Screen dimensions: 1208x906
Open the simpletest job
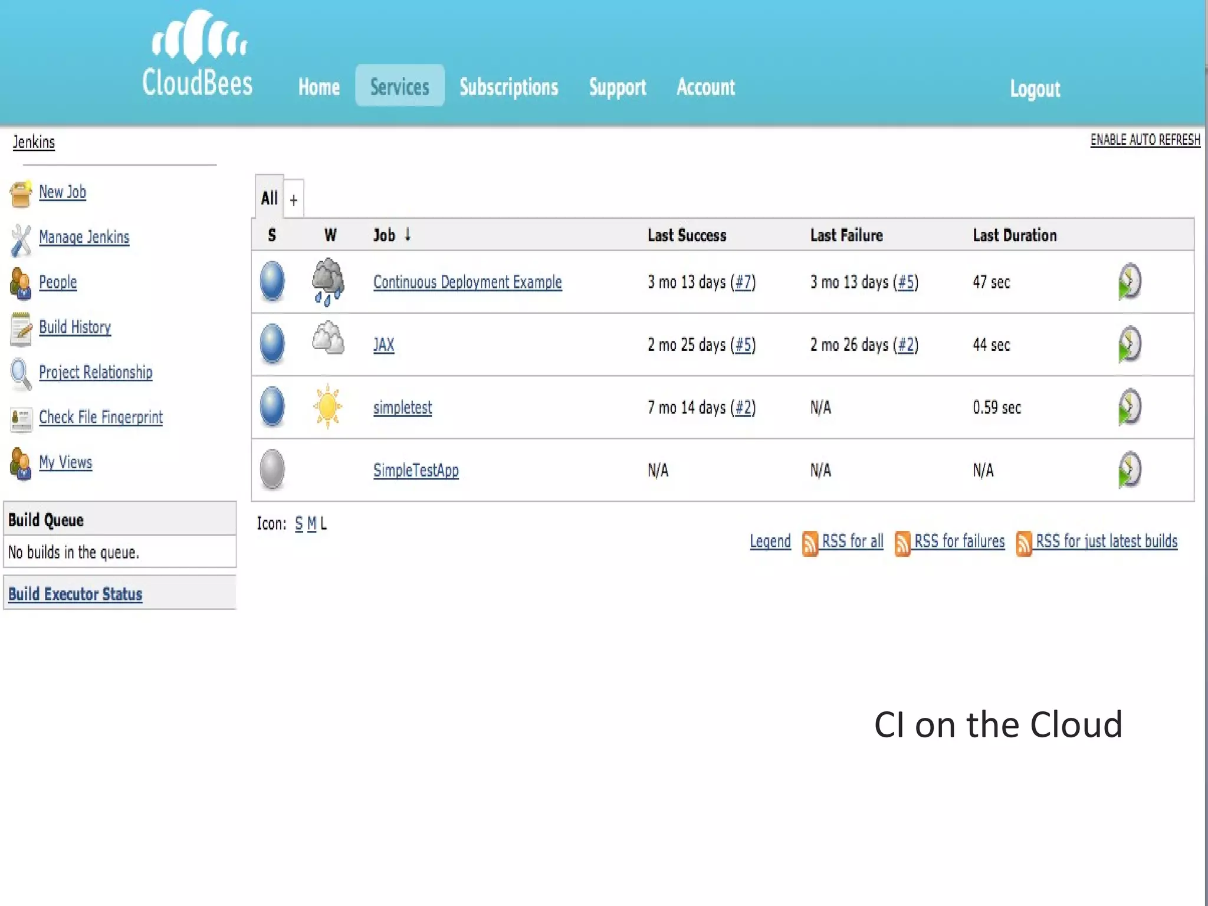(402, 408)
